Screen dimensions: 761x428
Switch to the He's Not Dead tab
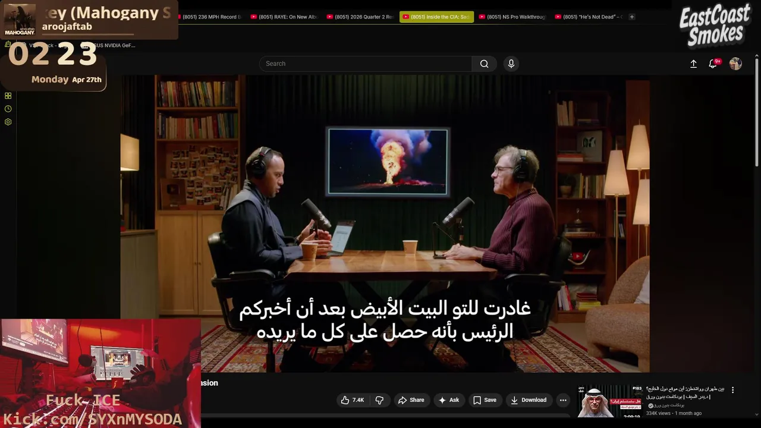(589, 17)
